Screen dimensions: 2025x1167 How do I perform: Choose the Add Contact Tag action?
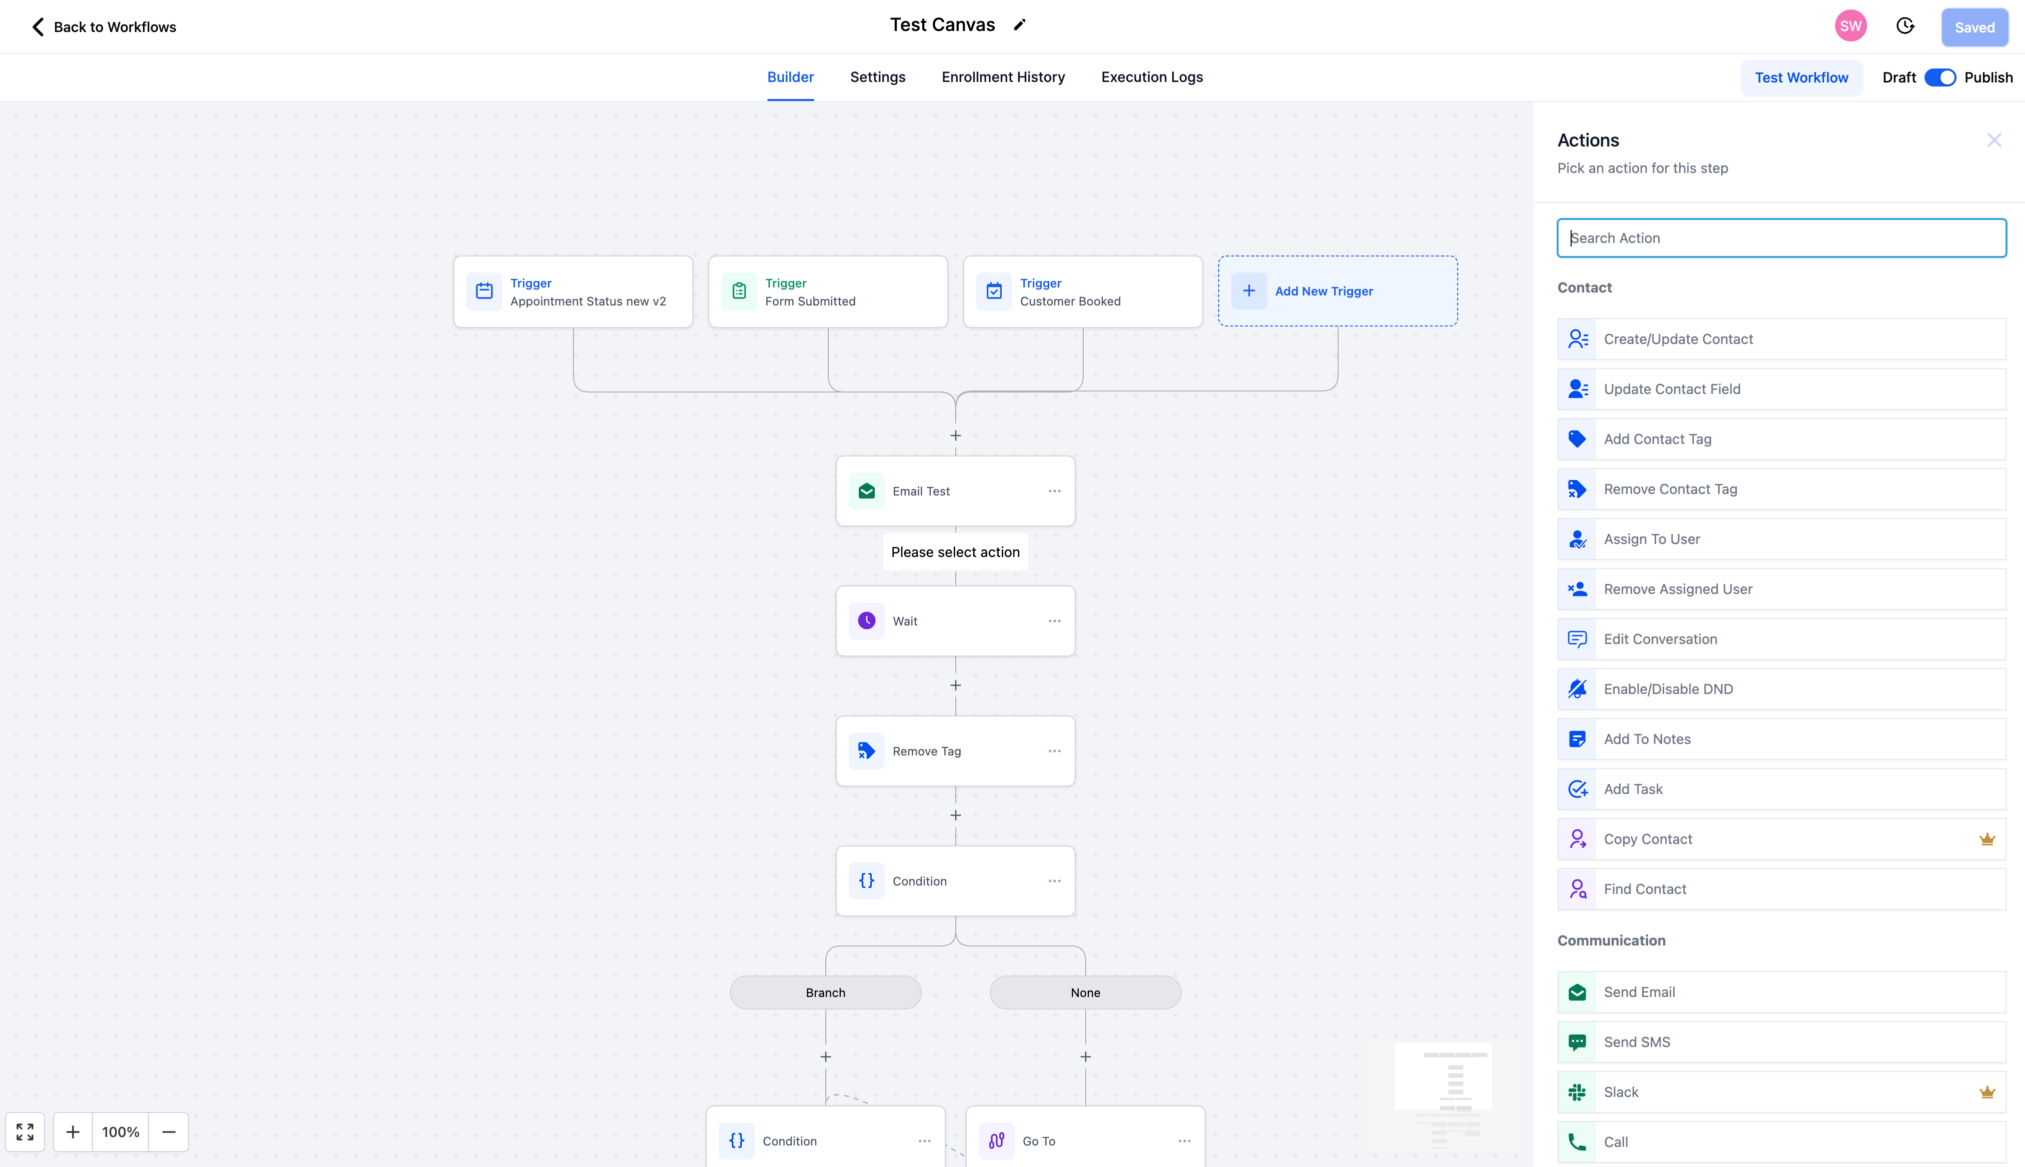pyautogui.click(x=1781, y=439)
